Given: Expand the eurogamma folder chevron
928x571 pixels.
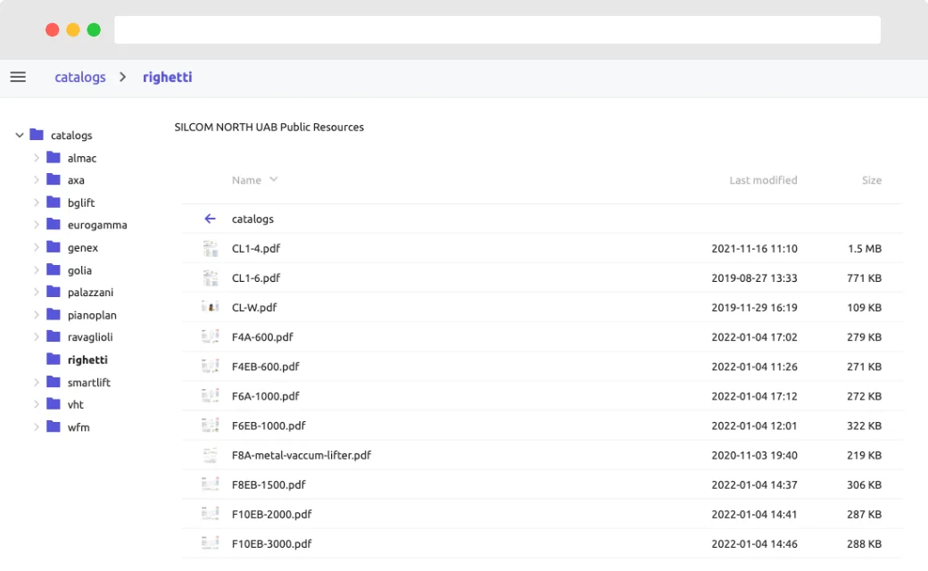Looking at the screenshot, I should pos(37,226).
